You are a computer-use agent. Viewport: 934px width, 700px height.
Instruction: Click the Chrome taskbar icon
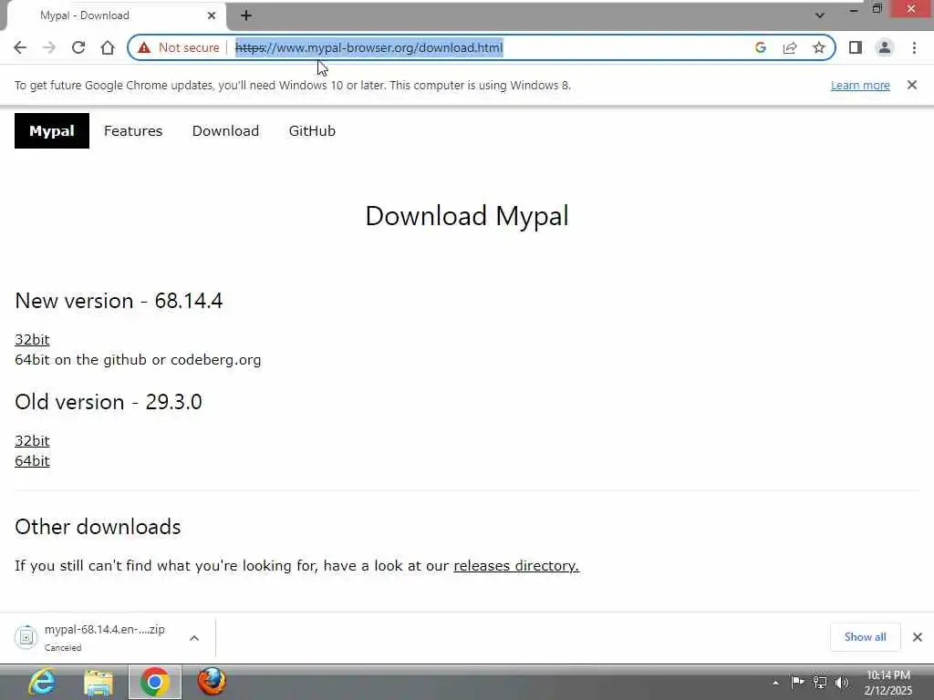click(x=155, y=682)
